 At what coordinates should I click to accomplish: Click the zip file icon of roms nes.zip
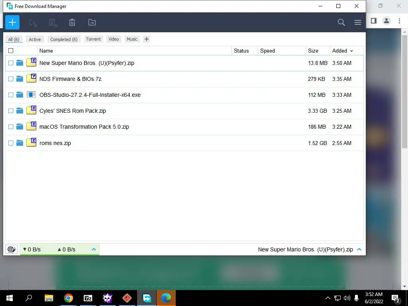(x=31, y=142)
